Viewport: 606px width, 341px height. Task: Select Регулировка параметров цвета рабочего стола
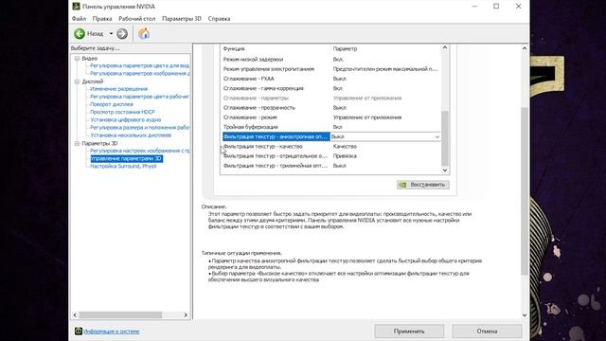pyautogui.click(x=139, y=97)
